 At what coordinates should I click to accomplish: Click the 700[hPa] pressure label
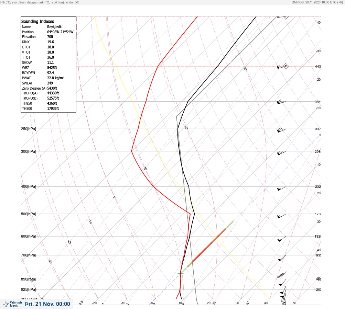click(29, 255)
